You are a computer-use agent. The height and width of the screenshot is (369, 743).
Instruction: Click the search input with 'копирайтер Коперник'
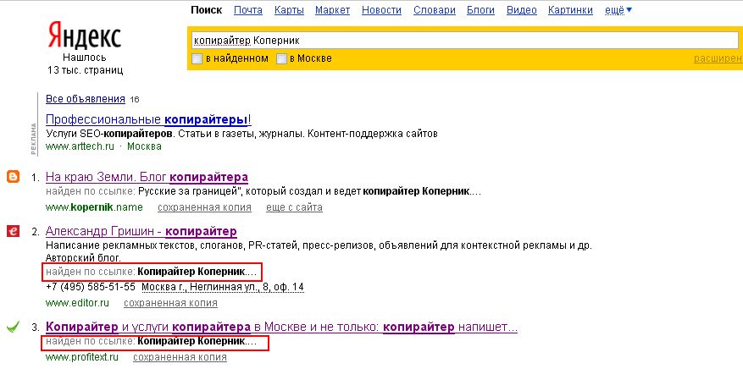point(464,41)
